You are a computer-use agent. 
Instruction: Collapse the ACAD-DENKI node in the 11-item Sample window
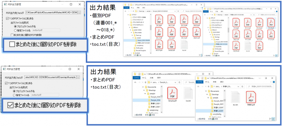click(x=130, y=30)
